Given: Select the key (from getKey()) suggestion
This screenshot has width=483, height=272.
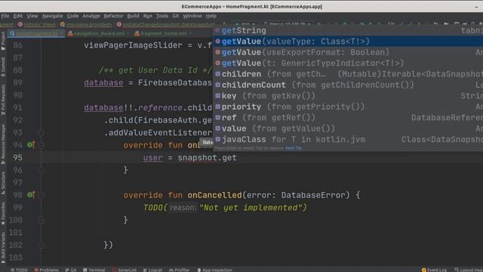Looking at the screenshot, I should (348, 96).
